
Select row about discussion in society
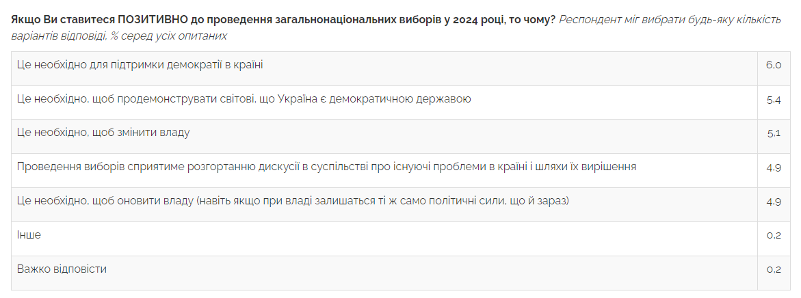click(326, 167)
